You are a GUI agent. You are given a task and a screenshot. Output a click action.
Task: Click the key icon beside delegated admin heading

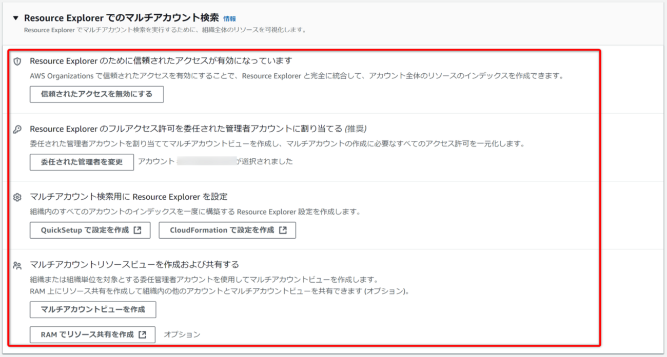pyautogui.click(x=17, y=129)
